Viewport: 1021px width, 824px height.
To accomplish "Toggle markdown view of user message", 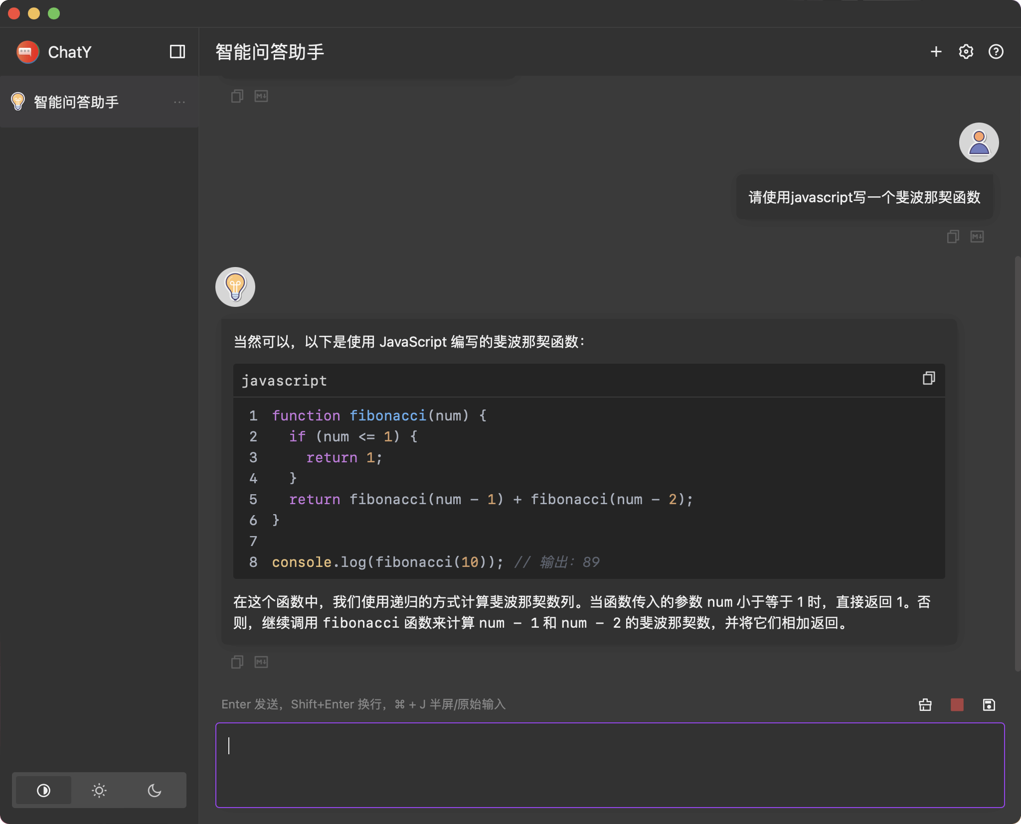I will pos(977,237).
